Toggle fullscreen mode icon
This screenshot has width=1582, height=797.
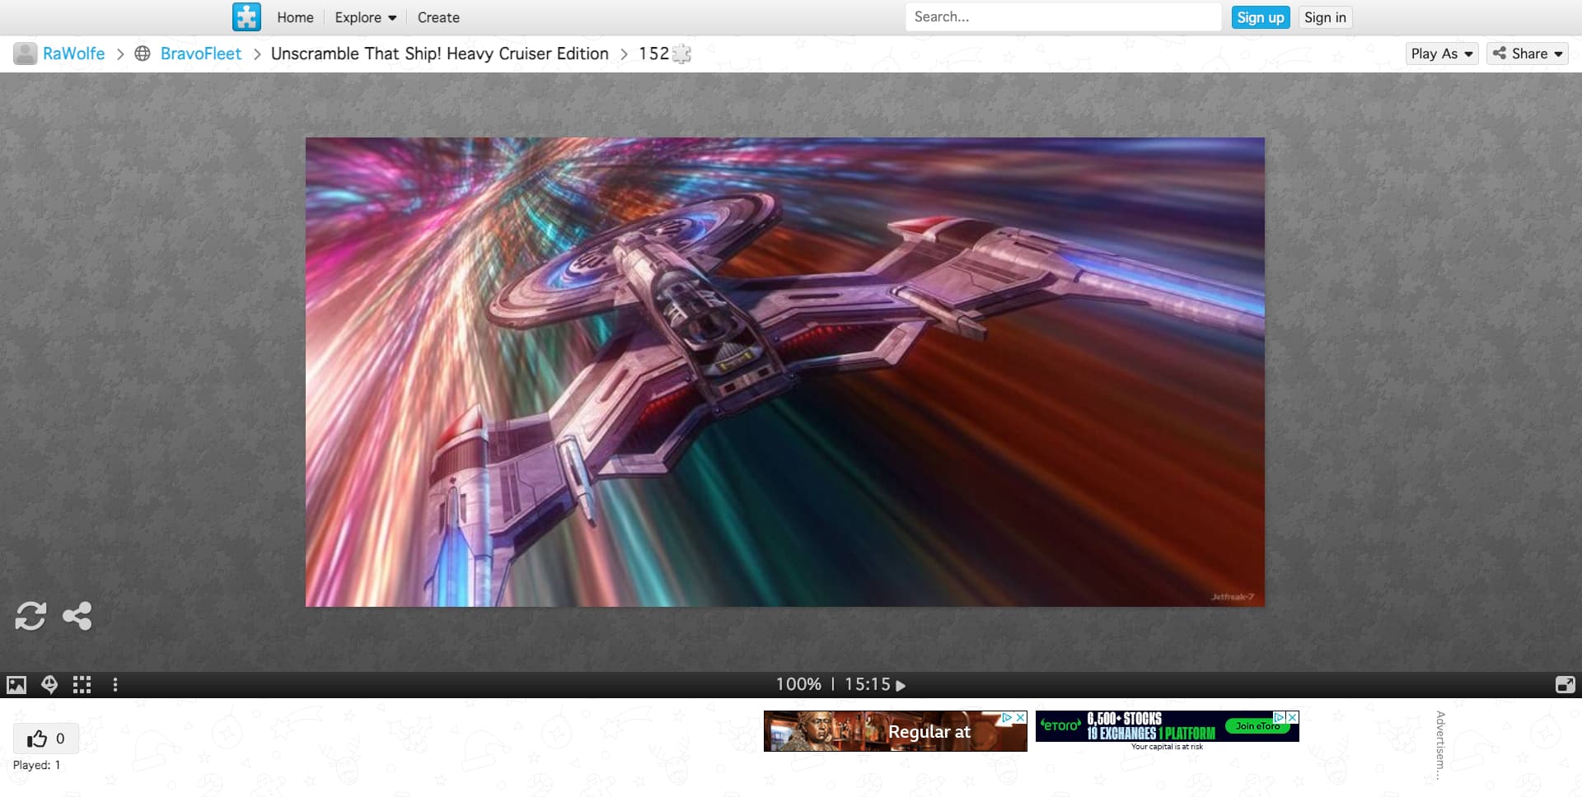click(1565, 685)
